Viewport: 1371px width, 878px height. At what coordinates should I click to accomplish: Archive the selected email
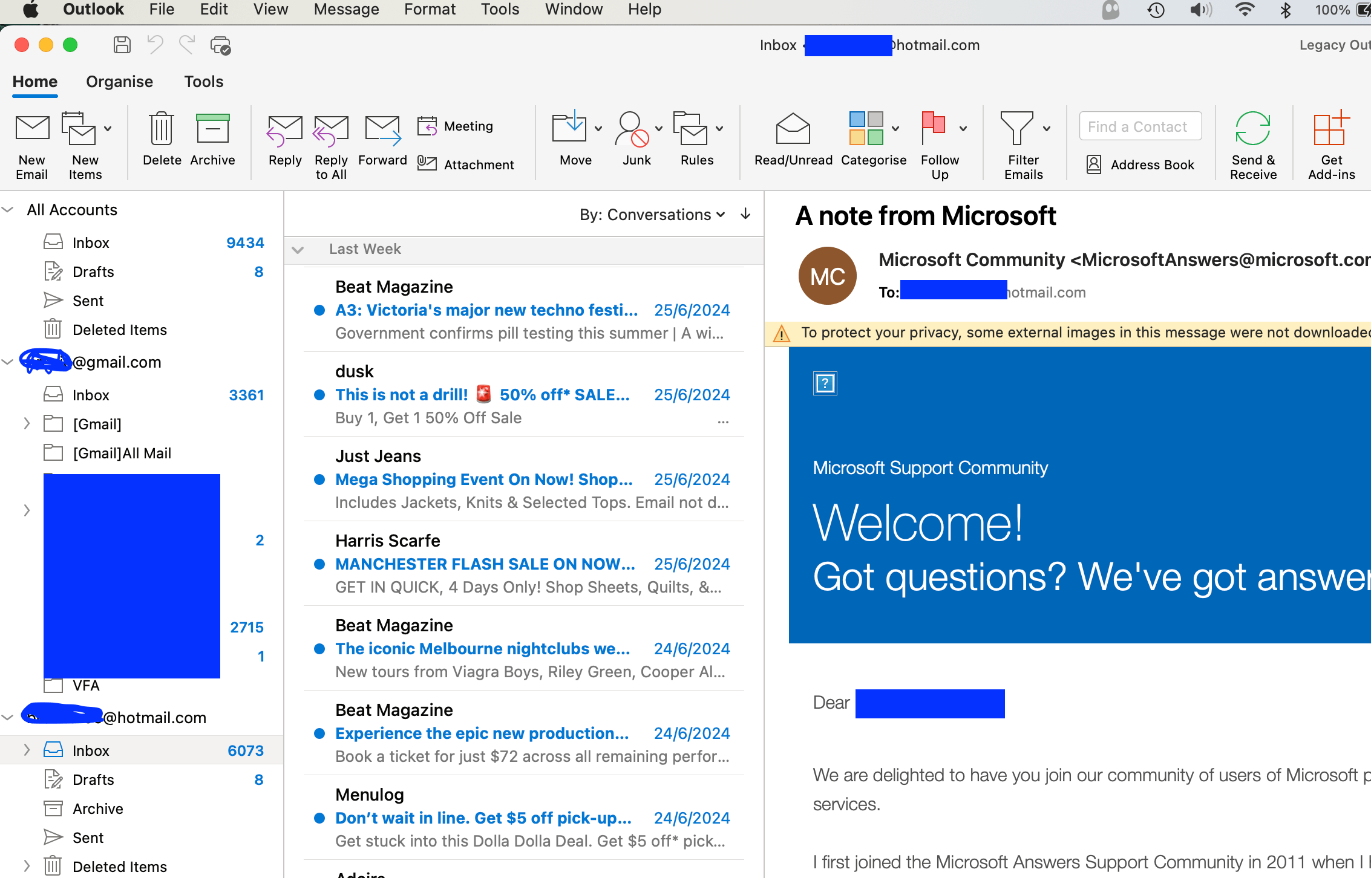tap(212, 129)
